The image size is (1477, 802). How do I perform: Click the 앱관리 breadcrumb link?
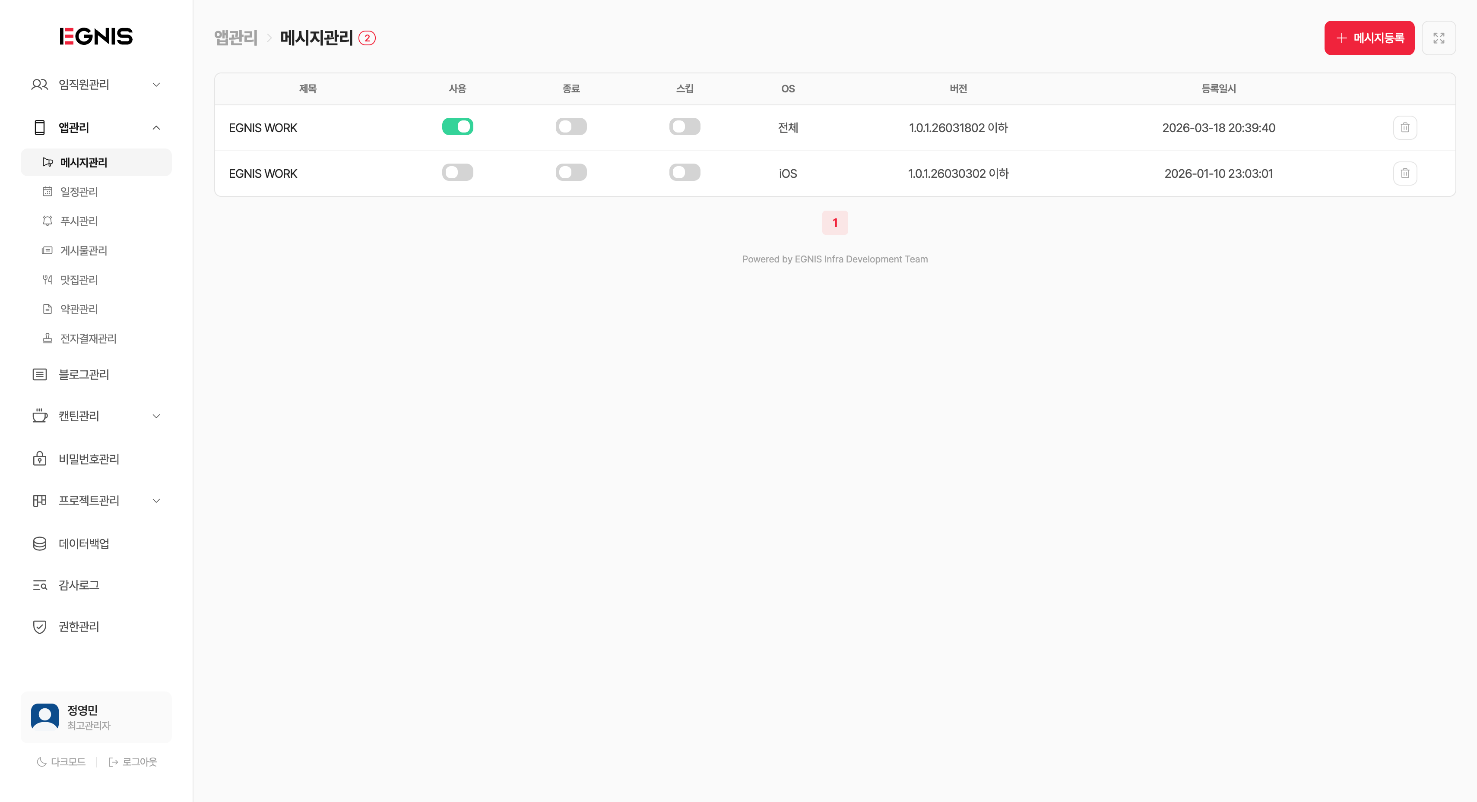pos(236,38)
